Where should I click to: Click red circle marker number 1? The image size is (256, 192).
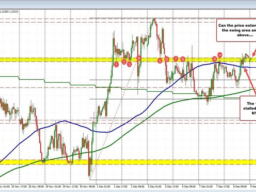116,65
